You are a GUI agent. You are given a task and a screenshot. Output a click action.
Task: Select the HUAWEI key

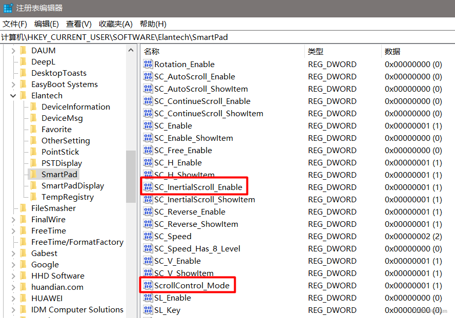click(x=47, y=299)
